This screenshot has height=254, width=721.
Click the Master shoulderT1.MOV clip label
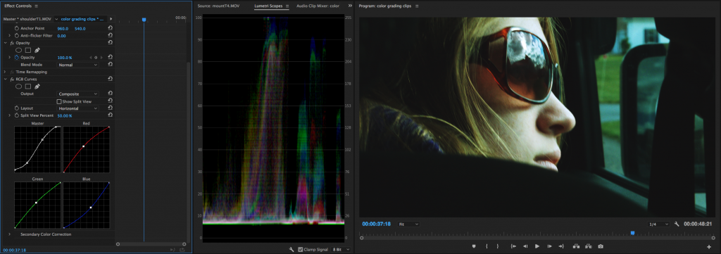click(x=27, y=19)
